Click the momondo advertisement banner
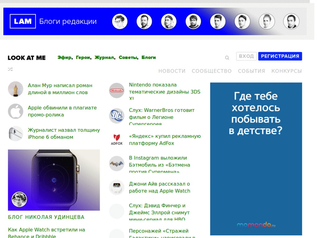Image resolution: width=318 pixels, height=238 pixels. 256,159
